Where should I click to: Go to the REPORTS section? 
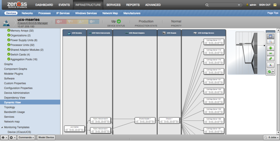133,5
